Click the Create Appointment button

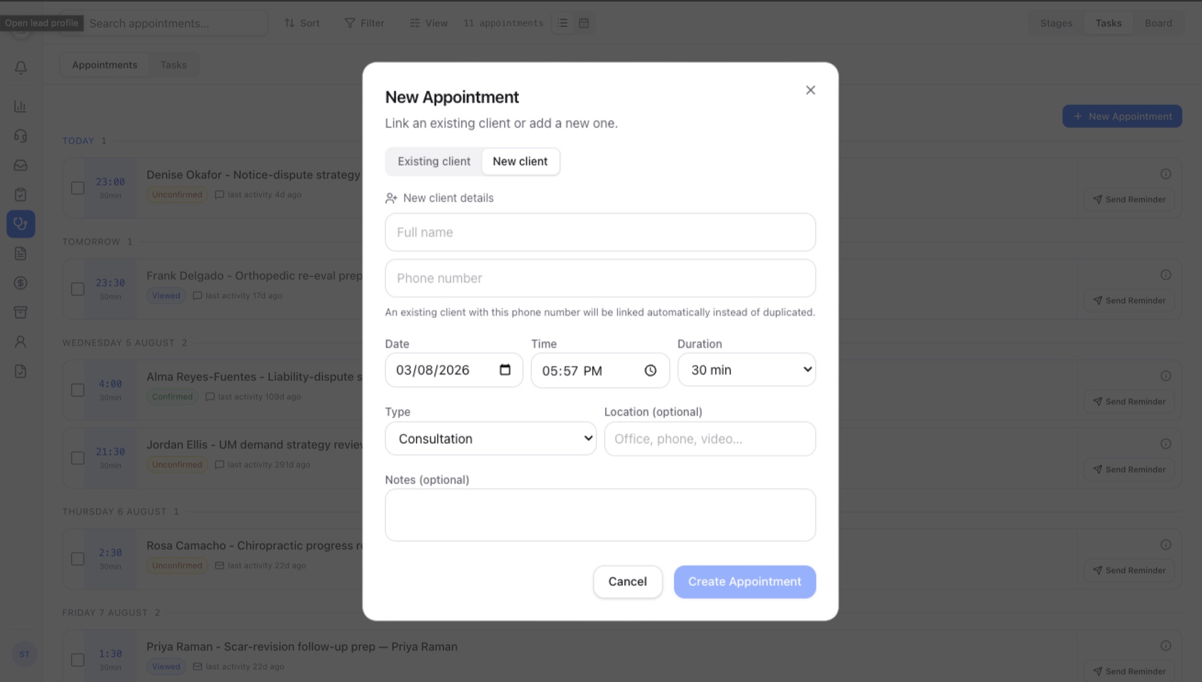pyautogui.click(x=745, y=582)
